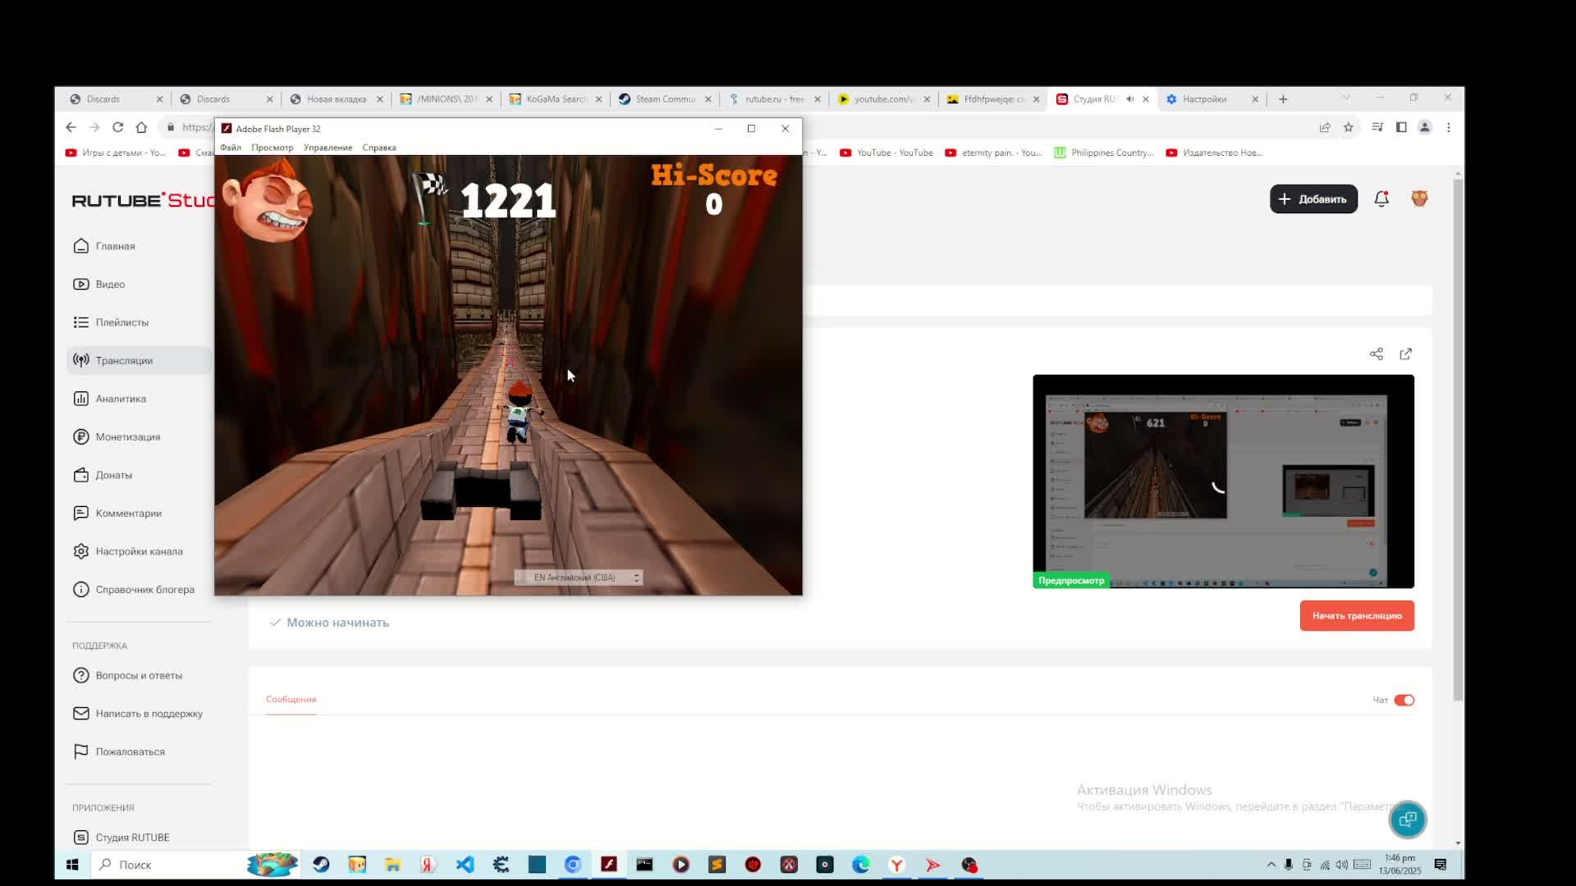Mute the audio on Студия RUTUBE tab

[1130, 99]
